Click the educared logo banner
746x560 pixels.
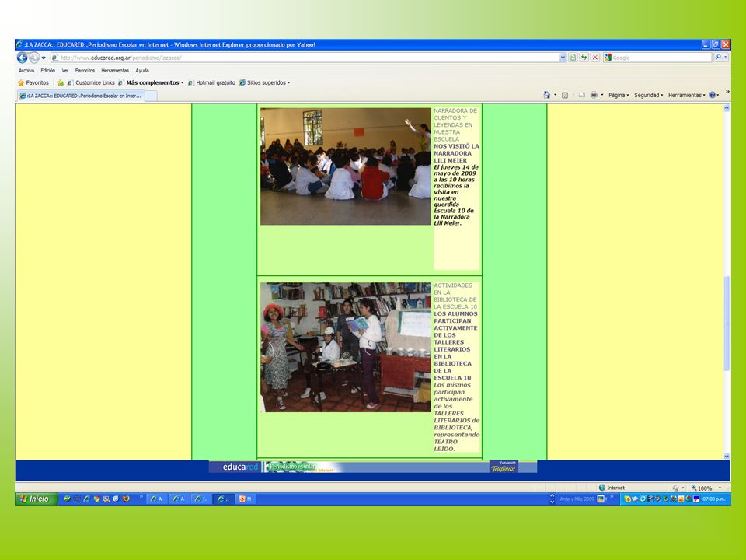coord(236,467)
